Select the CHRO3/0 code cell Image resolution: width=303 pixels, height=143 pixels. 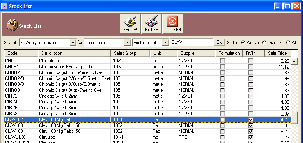[21, 84]
